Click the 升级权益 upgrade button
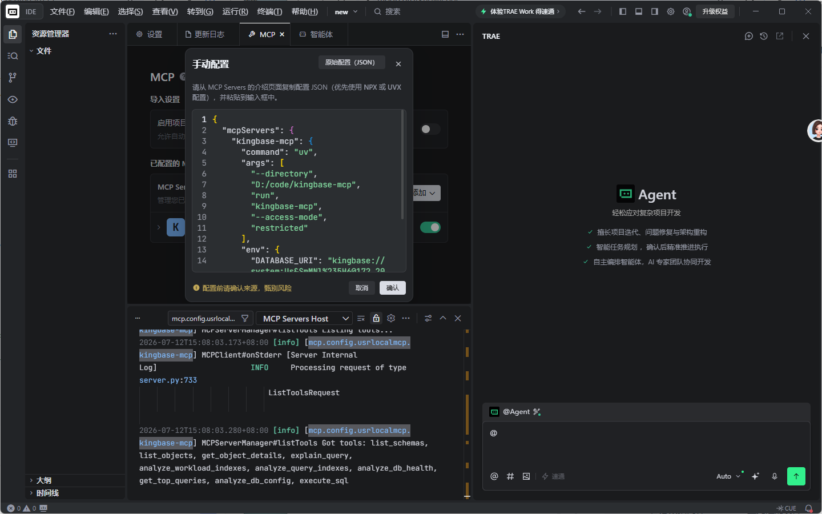 point(715,11)
